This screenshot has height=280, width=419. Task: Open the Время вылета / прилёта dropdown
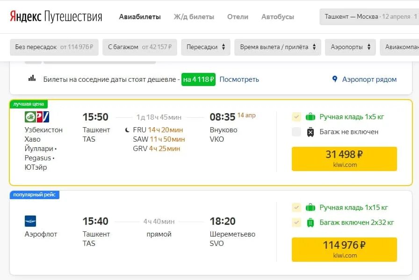coord(278,47)
